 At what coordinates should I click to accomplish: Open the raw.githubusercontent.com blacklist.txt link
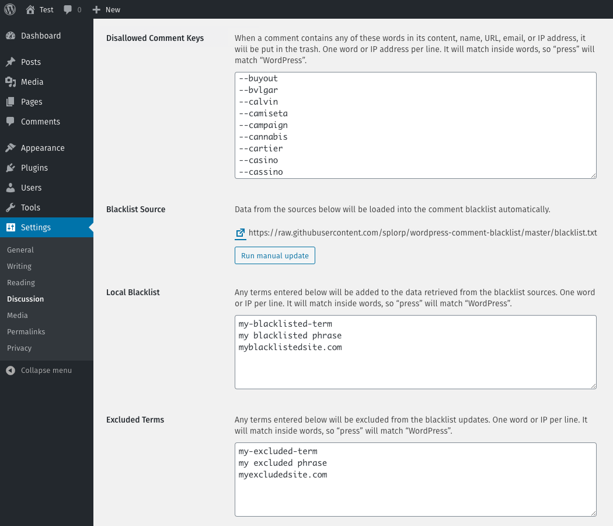[x=423, y=233]
